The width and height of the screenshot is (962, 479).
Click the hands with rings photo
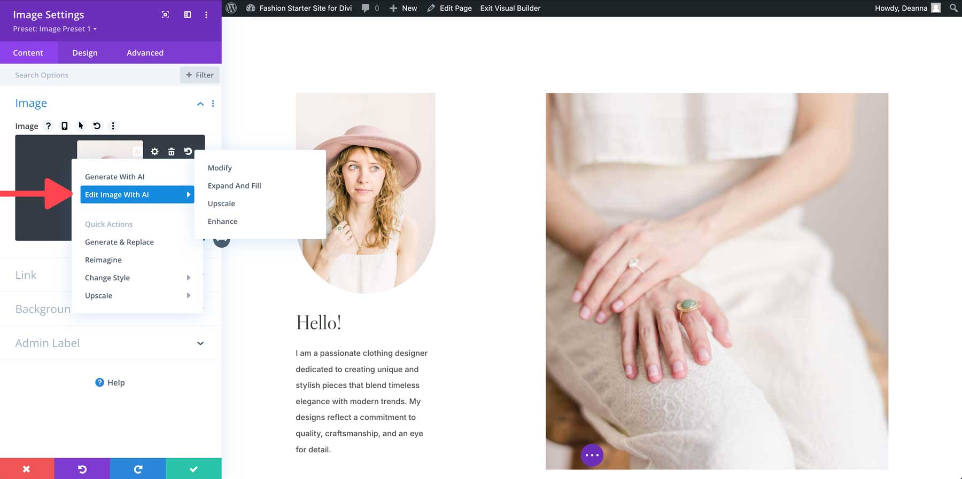coord(717,281)
